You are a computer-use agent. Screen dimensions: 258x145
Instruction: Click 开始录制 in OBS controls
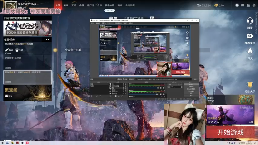point(191,87)
